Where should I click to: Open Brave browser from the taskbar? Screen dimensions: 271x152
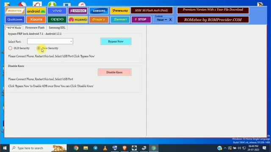tap(124, 148)
